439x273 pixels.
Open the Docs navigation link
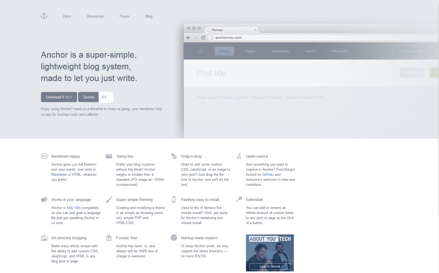click(x=67, y=16)
